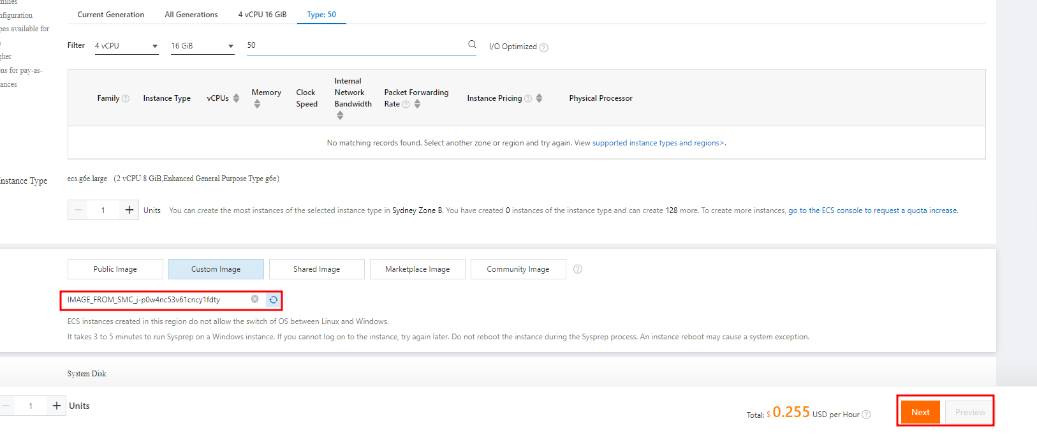The image size is (1037, 435).
Task: Open the 4 vCPU filter dropdown
Action: point(126,46)
